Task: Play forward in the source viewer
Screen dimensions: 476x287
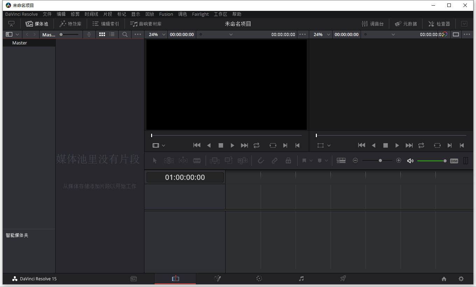Action: pos(233,145)
